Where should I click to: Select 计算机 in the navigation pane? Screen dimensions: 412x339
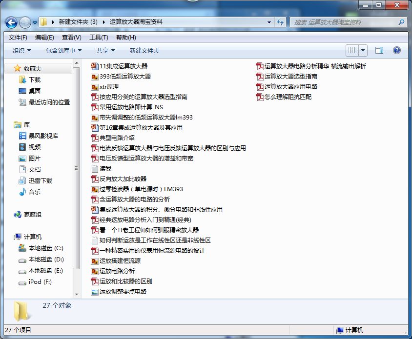tap(33, 237)
